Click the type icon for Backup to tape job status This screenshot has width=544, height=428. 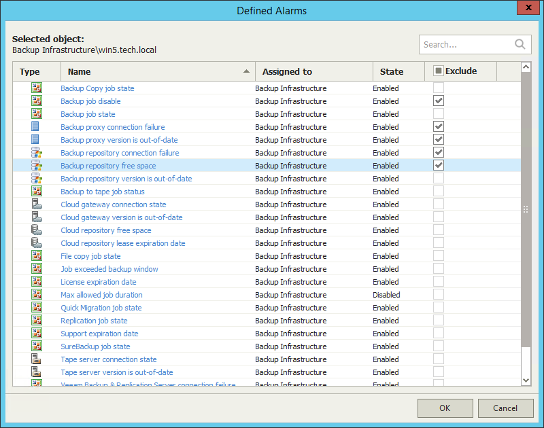point(37,192)
